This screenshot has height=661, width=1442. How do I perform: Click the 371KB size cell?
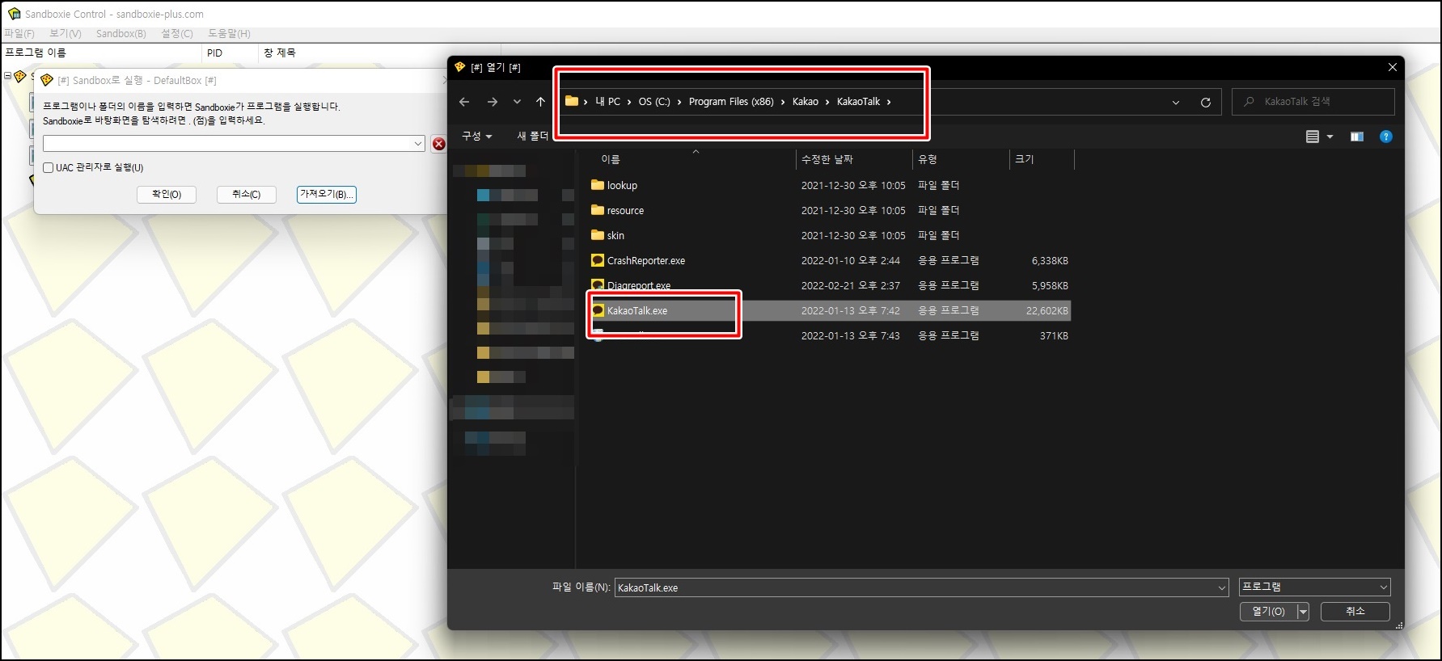click(x=1054, y=335)
